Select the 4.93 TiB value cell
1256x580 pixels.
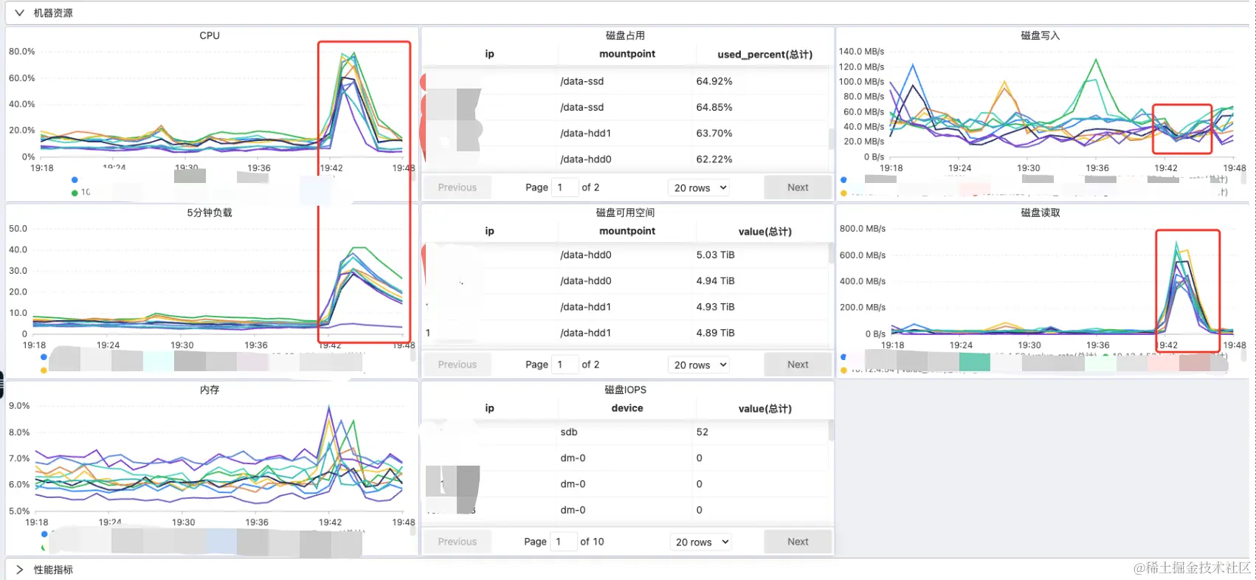point(715,307)
